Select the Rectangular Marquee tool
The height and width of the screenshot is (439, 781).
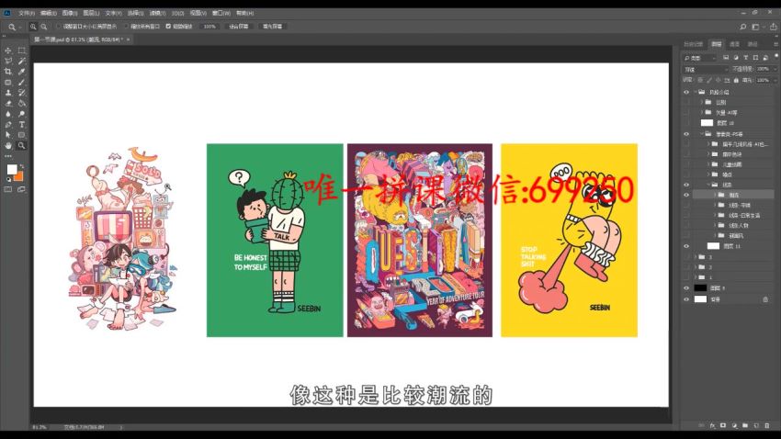(21, 51)
